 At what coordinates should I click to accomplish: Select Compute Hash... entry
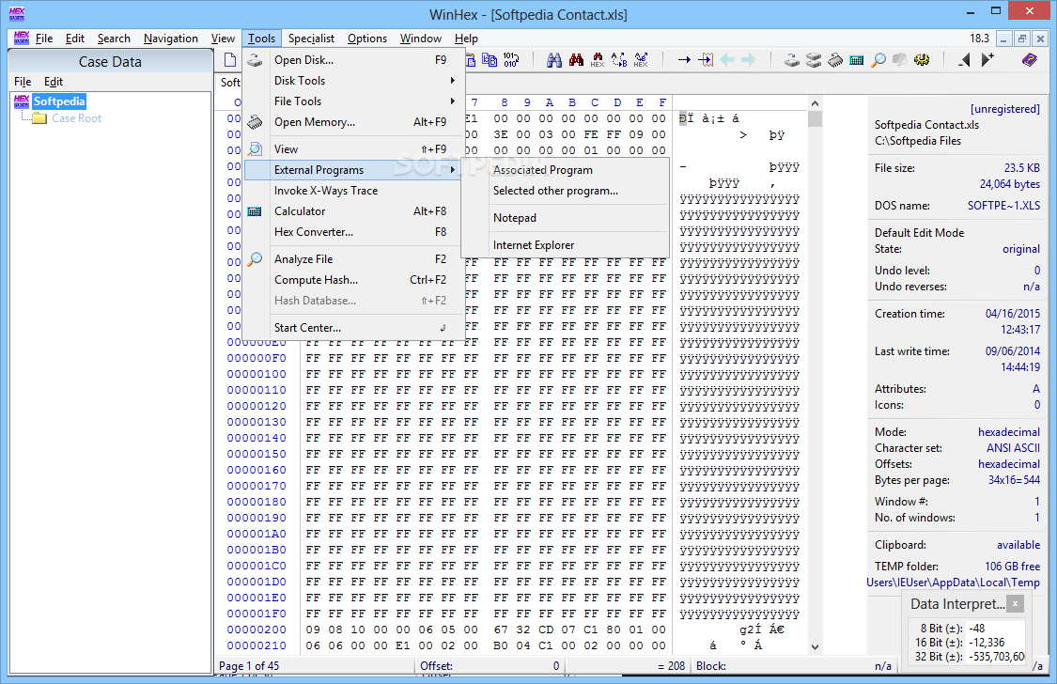(x=353, y=280)
